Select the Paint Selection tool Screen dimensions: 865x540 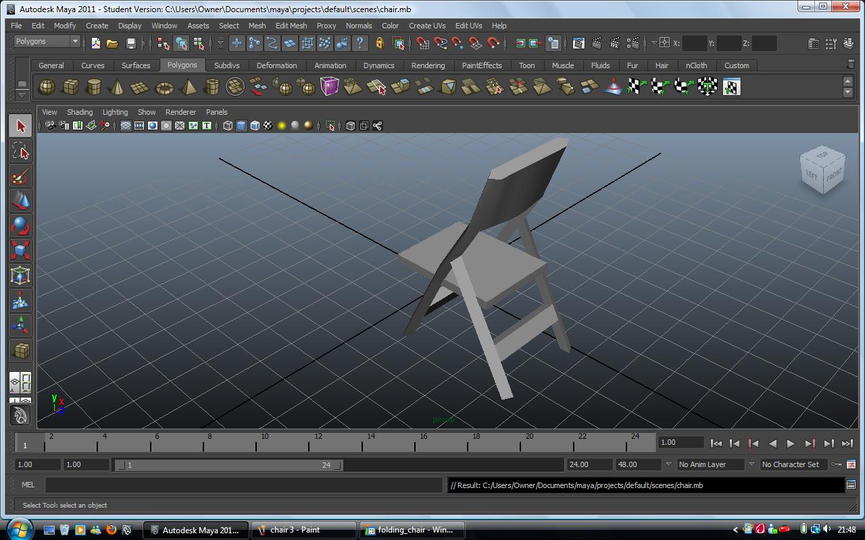tap(20, 176)
